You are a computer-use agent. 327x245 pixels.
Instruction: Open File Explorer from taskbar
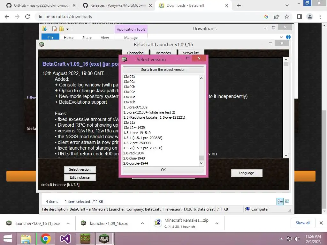(26, 239)
